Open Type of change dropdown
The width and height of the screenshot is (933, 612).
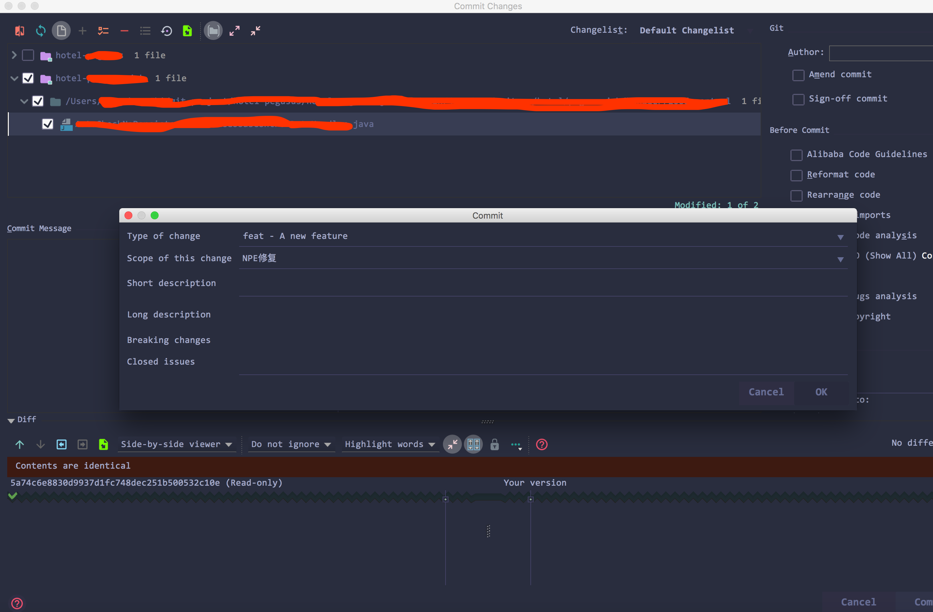click(840, 237)
